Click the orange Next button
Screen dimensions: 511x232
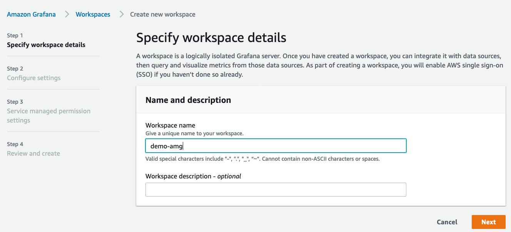click(x=488, y=222)
